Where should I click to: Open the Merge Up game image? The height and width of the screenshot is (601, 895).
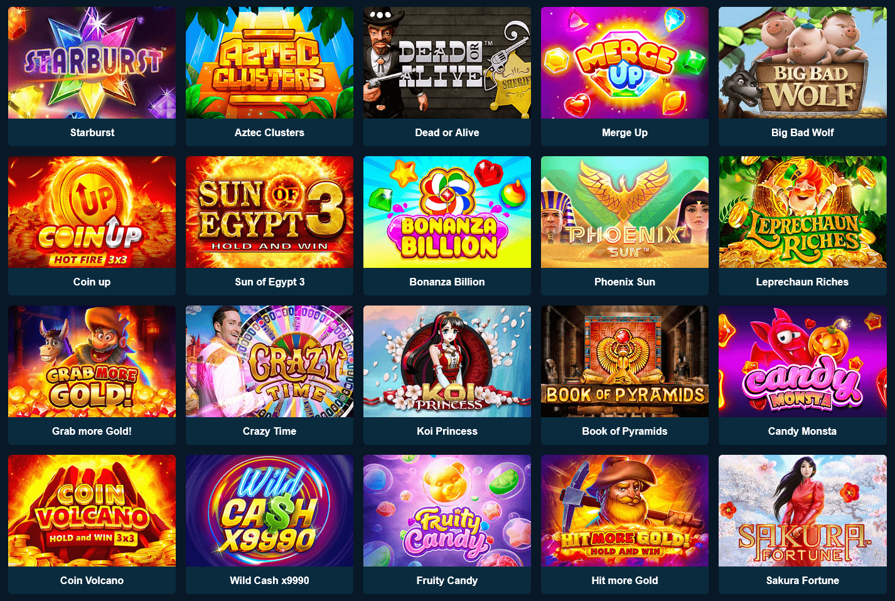point(624,63)
